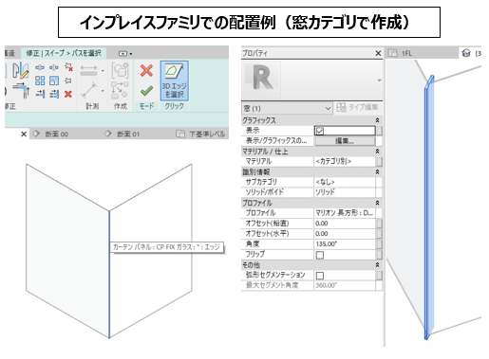Activate the Array tool icon
This screenshot has height=359, width=489.
pos(40,81)
